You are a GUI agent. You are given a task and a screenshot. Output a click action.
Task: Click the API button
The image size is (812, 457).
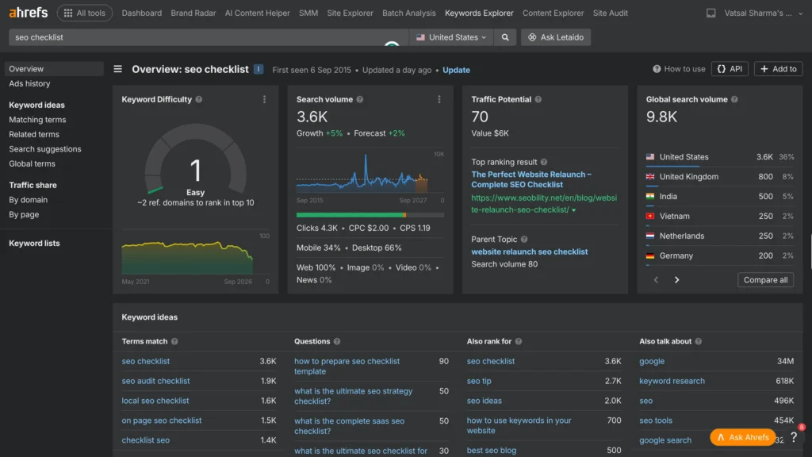[x=730, y=69]
